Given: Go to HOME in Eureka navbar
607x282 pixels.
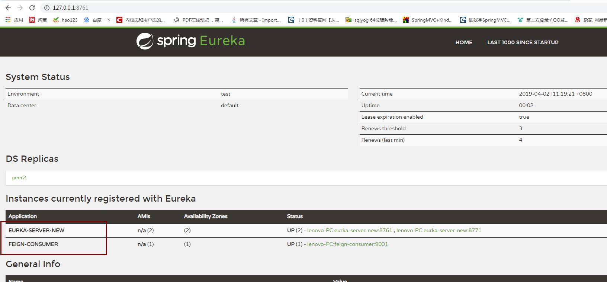Looking at the screenshot, I should tap(464, 42).
